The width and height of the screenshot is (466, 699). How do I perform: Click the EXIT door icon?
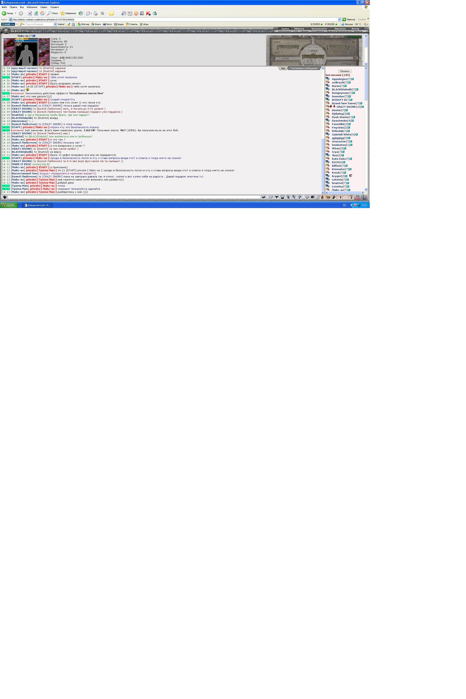(x=351, y=197)
